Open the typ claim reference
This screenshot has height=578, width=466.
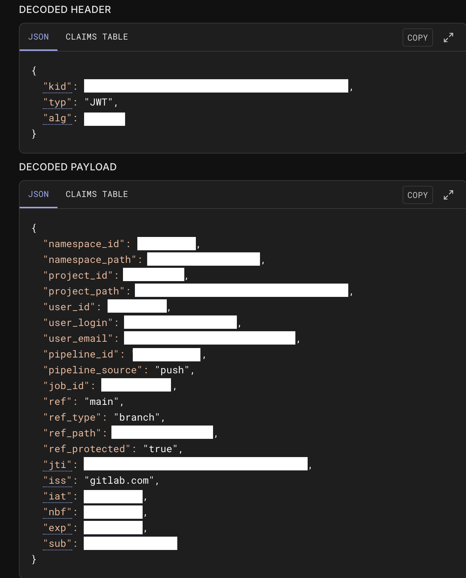pyautogui.click(x=57, y=102)
